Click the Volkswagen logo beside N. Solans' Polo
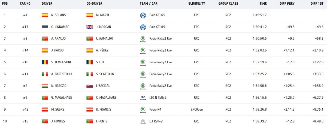Screen dimensions: 327x125 click(x=143, y=15)
